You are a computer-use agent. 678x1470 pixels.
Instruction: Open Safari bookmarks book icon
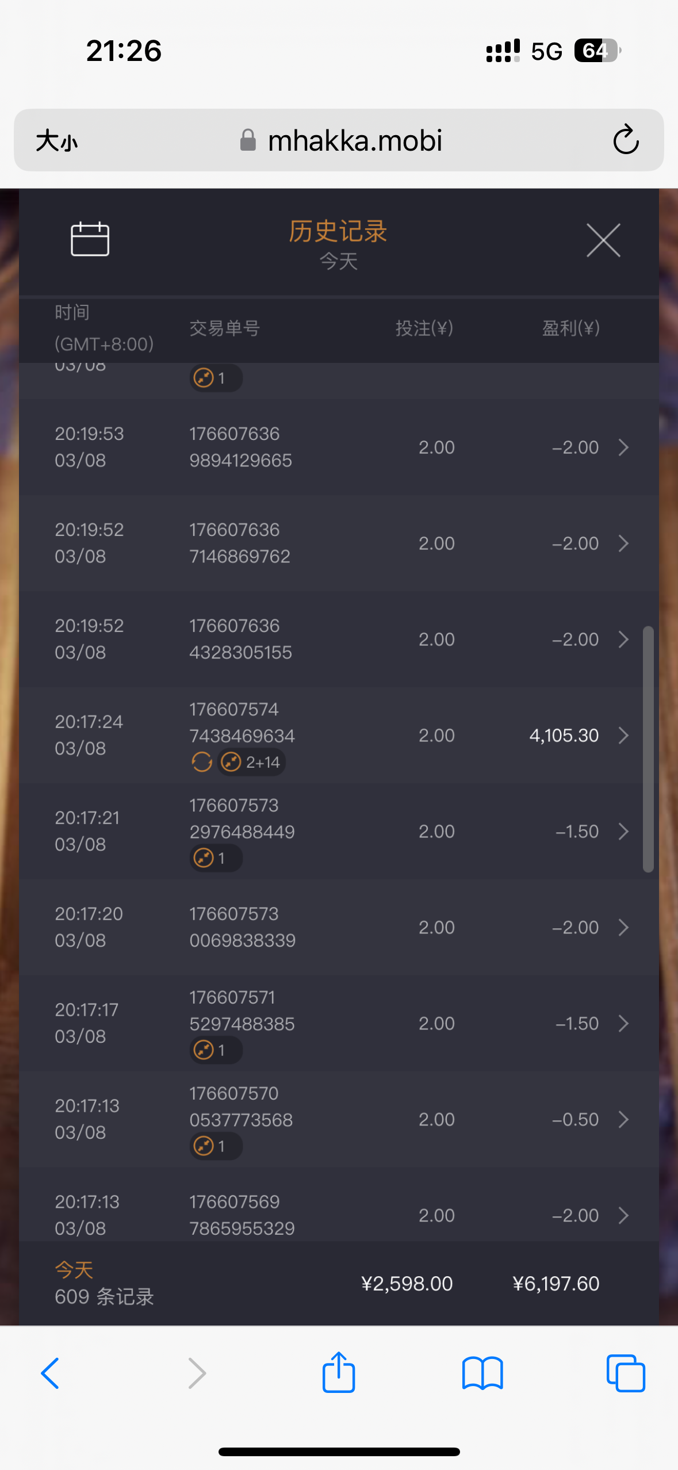[482, 1373]
